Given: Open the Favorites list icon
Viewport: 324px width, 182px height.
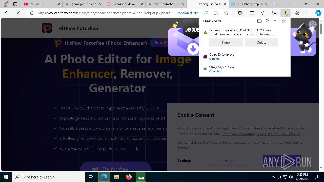Looking at the screenshot, I should [263, 13].
